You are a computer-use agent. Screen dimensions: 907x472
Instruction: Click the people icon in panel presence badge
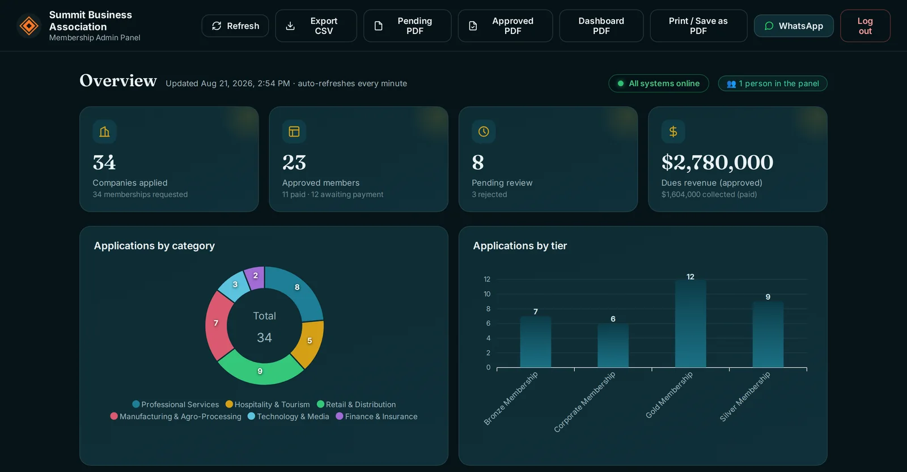pos(731,84)
